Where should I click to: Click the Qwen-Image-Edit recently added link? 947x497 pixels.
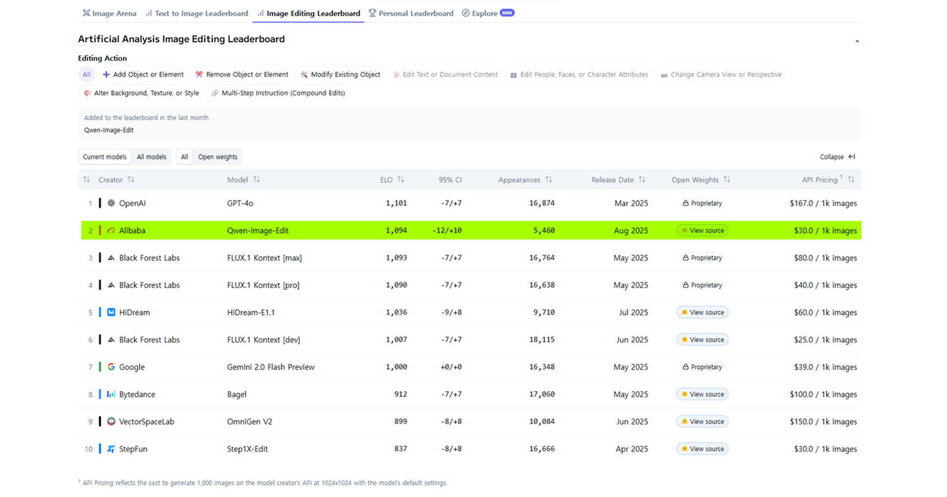[x=109, y=130]
